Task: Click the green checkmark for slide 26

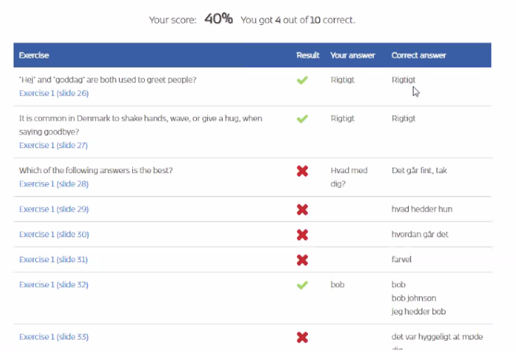Action: (x=302, y=80)
